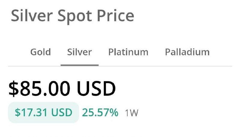Viewport: 240px width, 137px height.
Task: Click the divider line below Palladium tab
Action: [x=187, y=66]
